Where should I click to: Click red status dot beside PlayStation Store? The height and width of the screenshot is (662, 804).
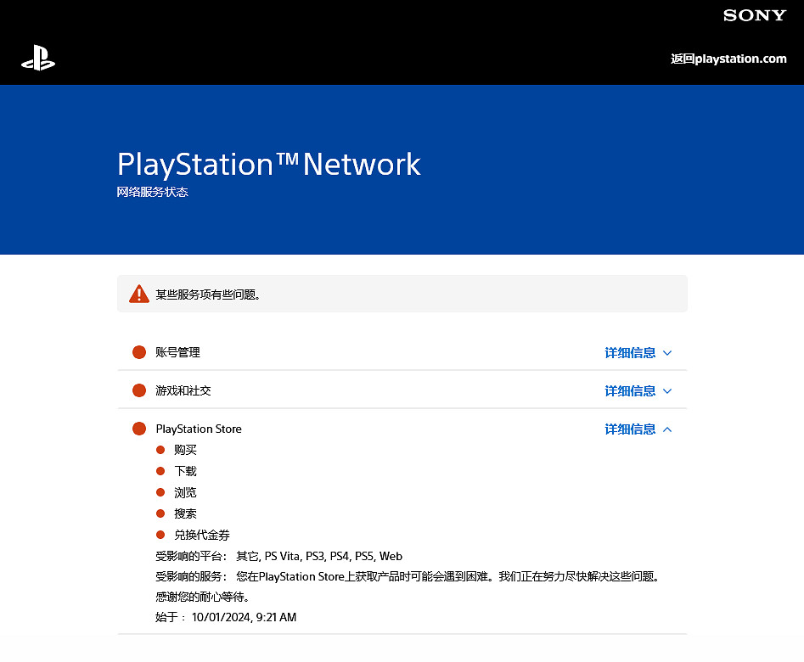(139, 429)
